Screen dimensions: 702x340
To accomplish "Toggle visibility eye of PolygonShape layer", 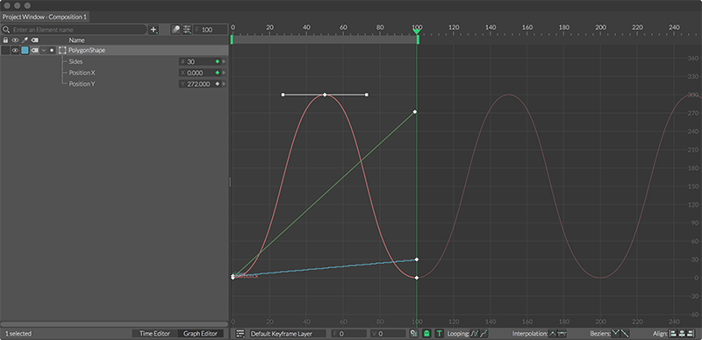I will tap(15, 51).
